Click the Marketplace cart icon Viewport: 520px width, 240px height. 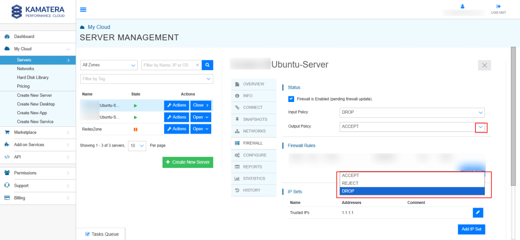(7, 132)
